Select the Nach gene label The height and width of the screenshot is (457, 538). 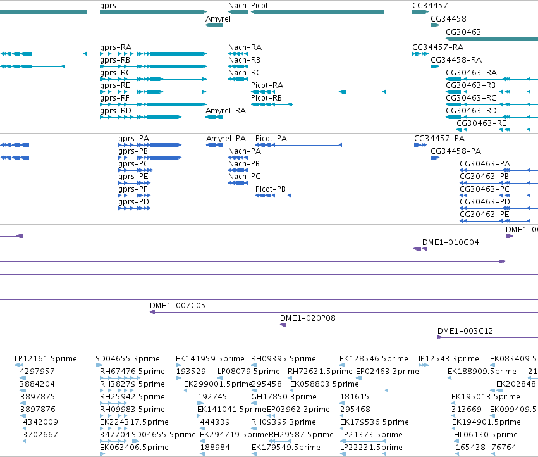pos(237,6)
